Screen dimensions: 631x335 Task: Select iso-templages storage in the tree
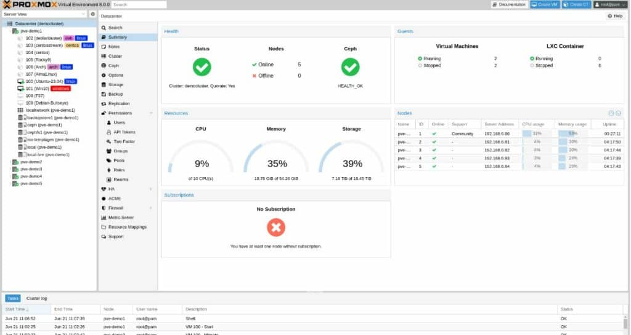click(x=53, y=140)
